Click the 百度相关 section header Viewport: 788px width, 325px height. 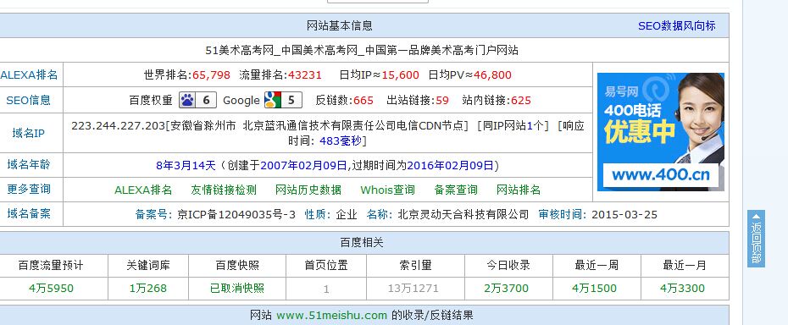click(x=362, y=243)
